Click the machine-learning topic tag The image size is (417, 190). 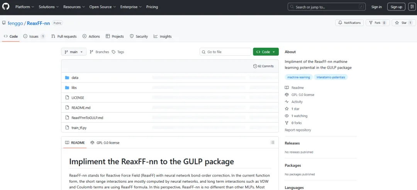tap(298, 77)
